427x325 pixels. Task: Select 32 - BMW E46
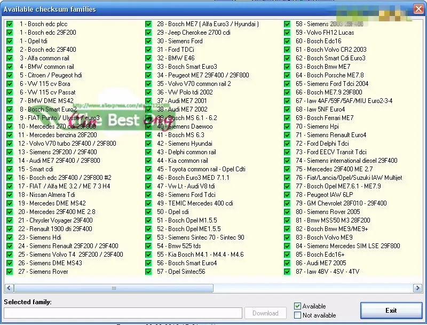click(x=176, y=58)
